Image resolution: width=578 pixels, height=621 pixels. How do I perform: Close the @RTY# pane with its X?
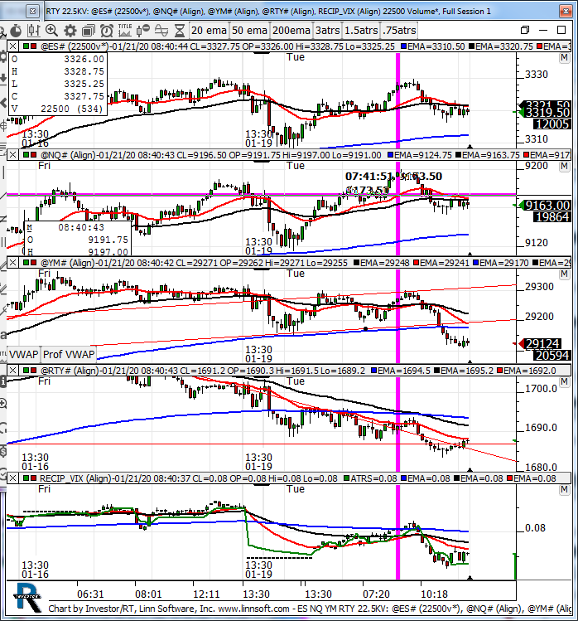click(x=12, y=371)
